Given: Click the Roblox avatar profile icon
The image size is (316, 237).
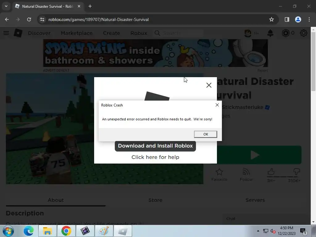Looking at the screenshot, I should [x=248, y=33].
